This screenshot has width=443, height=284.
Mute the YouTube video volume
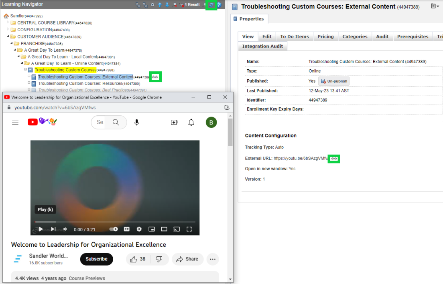click(65, 229)
